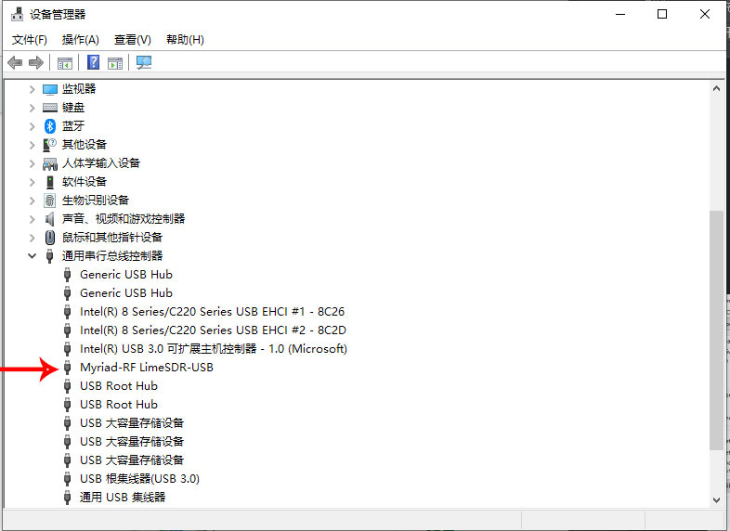
Task: Expand the 生物识别设备 category
Action: pos(32,201)
